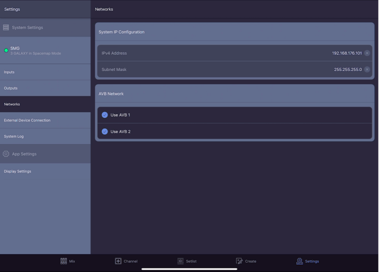
Task: Click the Mix tab label
Action: point(72,261)
